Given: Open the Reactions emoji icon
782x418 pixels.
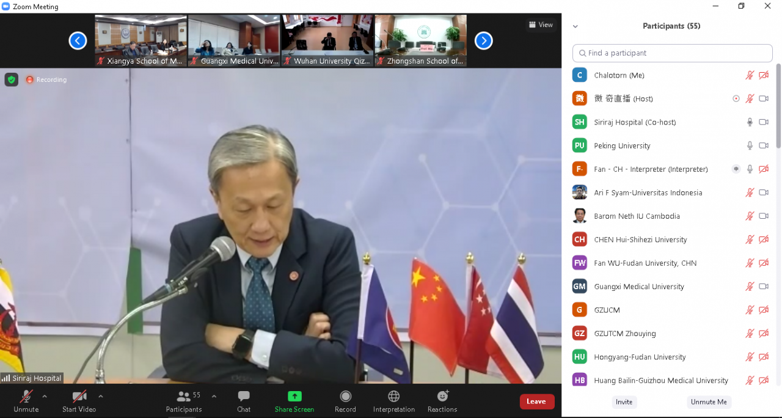Looking at the screenshot, I should 442,397.
